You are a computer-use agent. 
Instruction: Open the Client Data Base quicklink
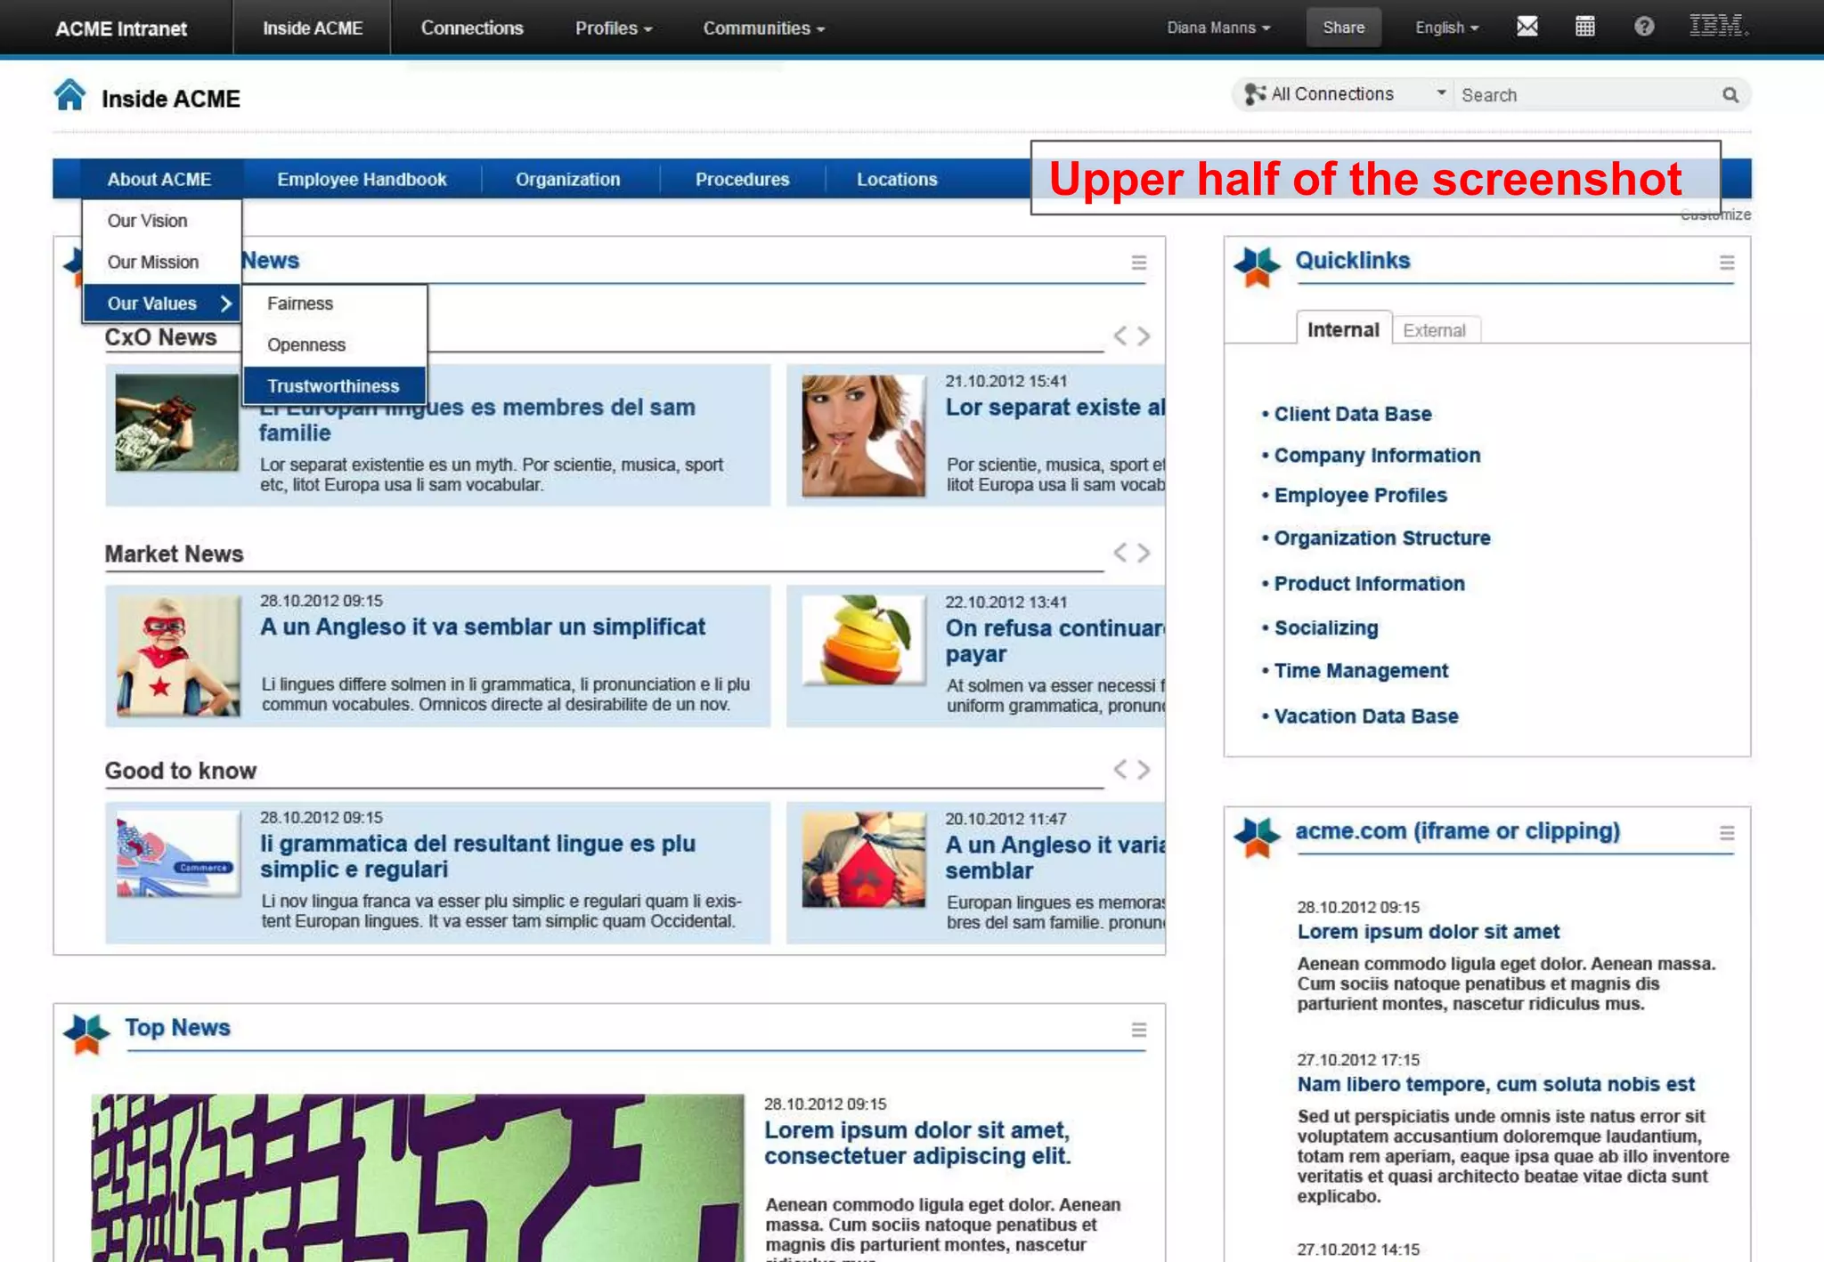click(1352, 414)
